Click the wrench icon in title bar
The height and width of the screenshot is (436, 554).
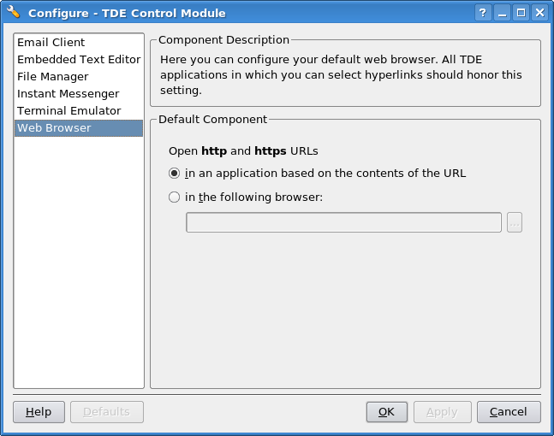coord(14,12)
